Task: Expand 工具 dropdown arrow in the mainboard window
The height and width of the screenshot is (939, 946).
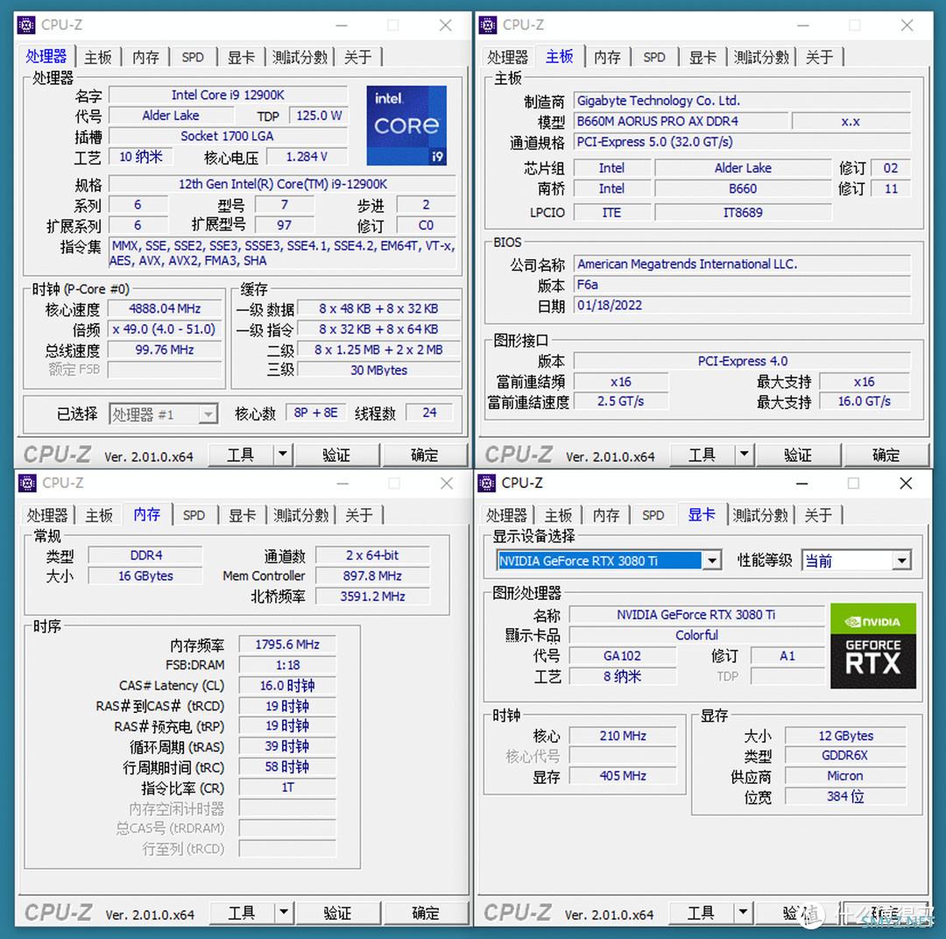Action: [x=744, y=455]
